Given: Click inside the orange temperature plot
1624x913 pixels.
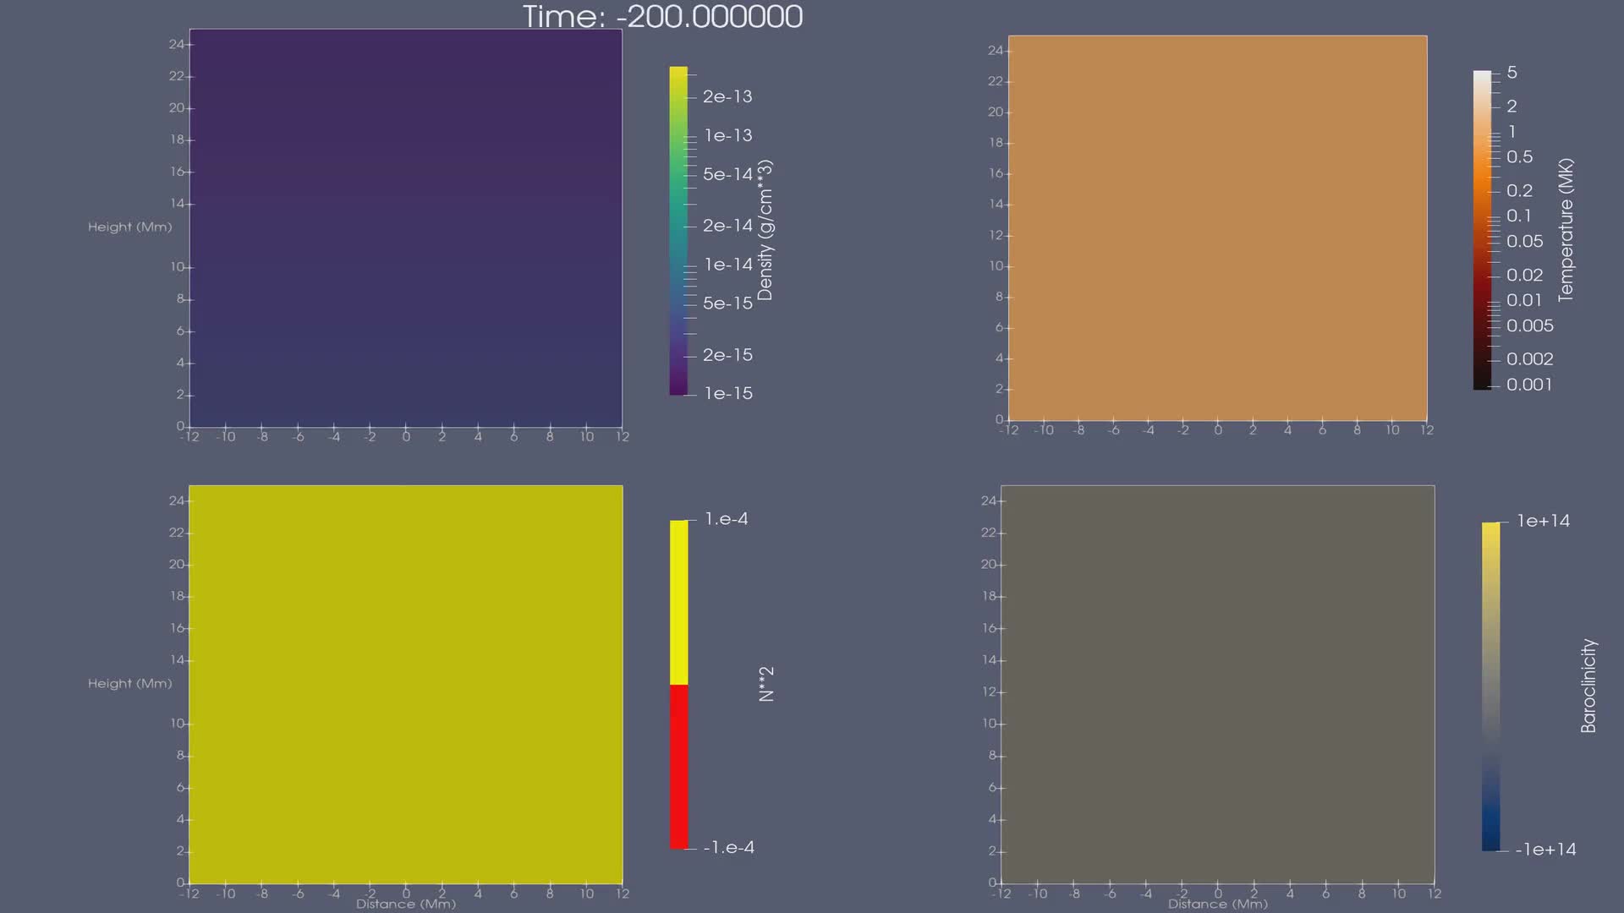Looking at the screenshot, I should 1217,228.
